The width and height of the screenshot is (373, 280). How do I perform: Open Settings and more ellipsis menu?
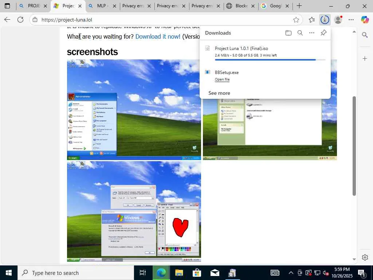[x=351, y=20]
